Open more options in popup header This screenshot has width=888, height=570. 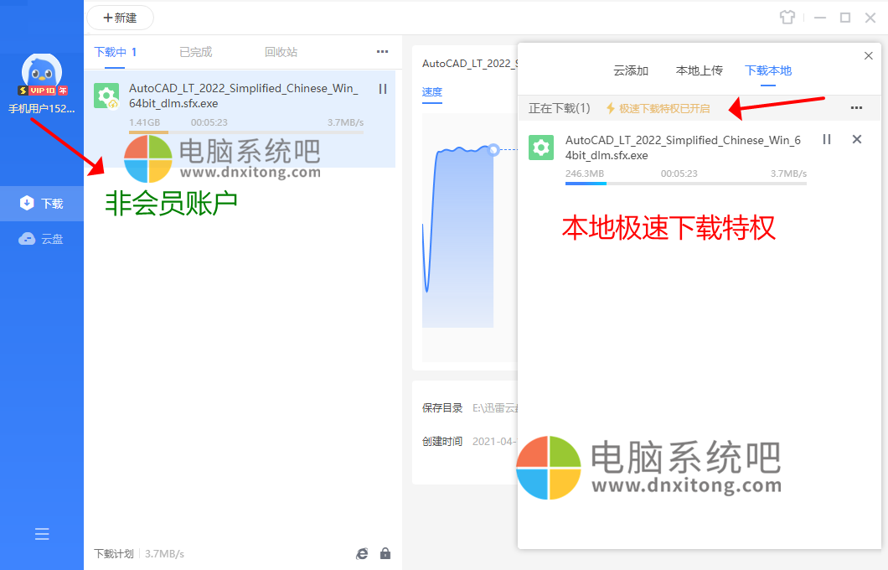856,107
